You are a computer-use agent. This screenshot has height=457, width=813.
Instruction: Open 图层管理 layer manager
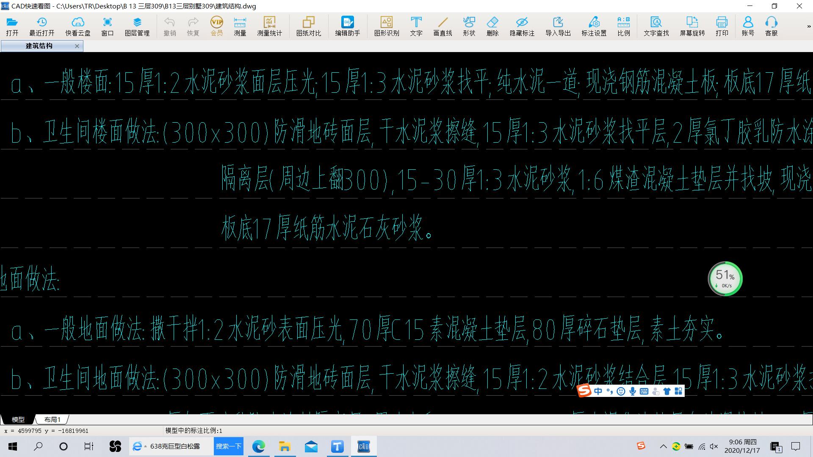[137, 26]
